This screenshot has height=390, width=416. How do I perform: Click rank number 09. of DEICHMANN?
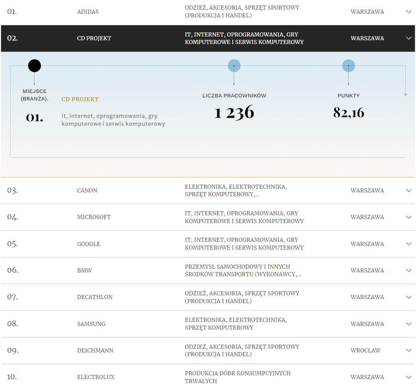click(x=13, y=350)
